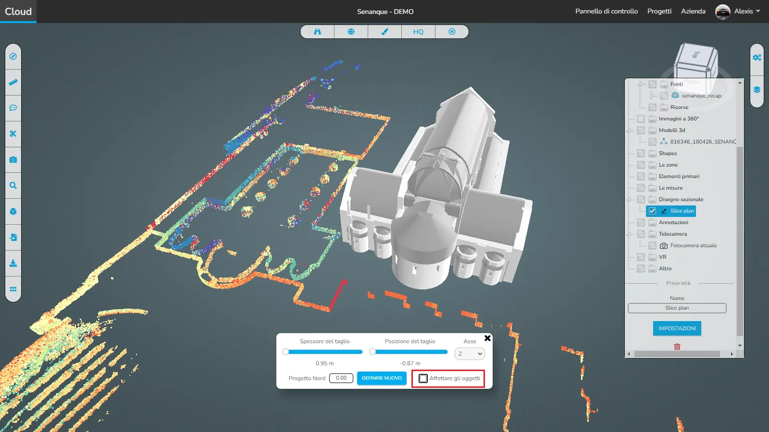
Task: Select the Altro tree item
Action: pyautogui.click(x=665, y=268)
